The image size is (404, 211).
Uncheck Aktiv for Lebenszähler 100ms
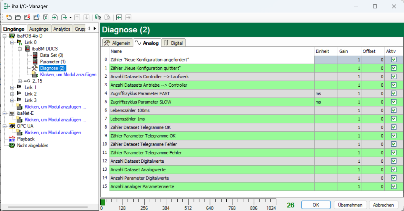[x=394, y=110]
